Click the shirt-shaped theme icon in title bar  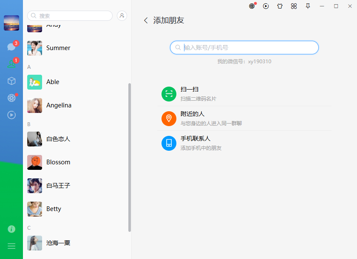click(x=280, y=6)
